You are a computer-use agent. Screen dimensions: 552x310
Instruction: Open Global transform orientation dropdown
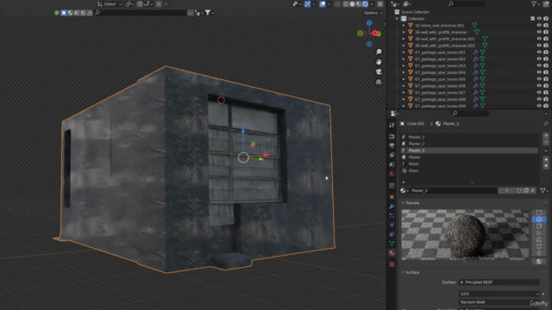[110, 3]
